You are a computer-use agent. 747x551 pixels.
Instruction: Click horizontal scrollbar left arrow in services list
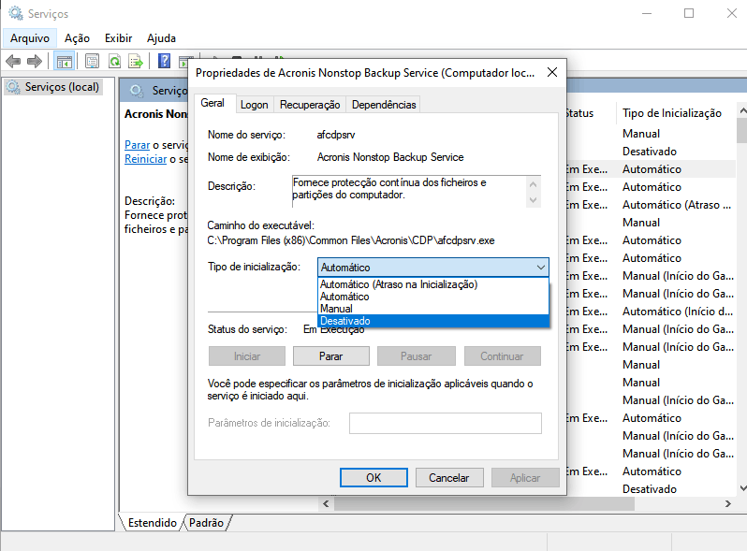point(326,504)
